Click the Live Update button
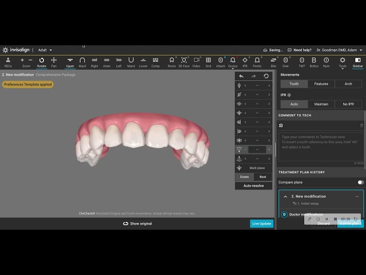The height and width of the screenshot is (275, 366). click(x=262, y=223)
